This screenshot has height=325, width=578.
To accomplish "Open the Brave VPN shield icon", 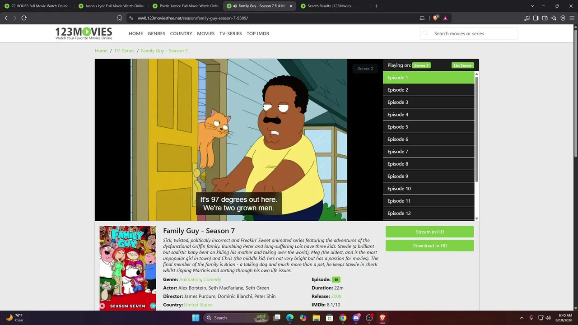I will [x=563, y=18].
